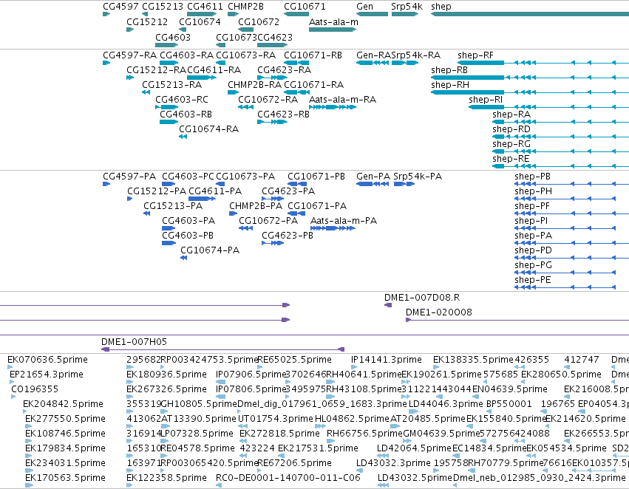Click protein CG10674-PA
Screen dimensions: 629x489
click(x=210, y=250)
